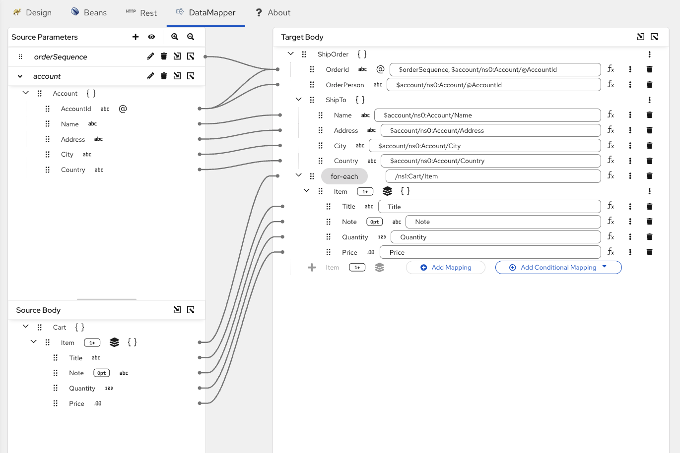
Task: Zoom out on the mapping canvas
Action: click(191, 37)
